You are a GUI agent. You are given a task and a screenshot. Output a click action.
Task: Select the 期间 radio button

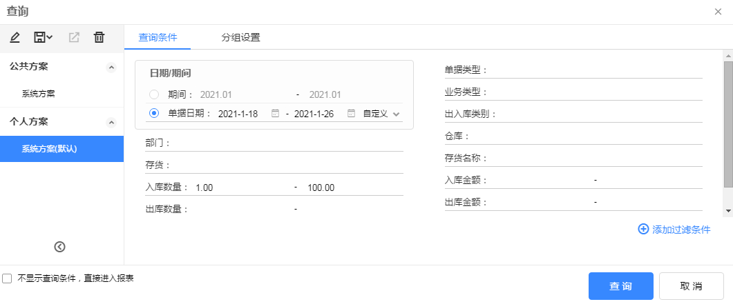[x=154, y=94]
